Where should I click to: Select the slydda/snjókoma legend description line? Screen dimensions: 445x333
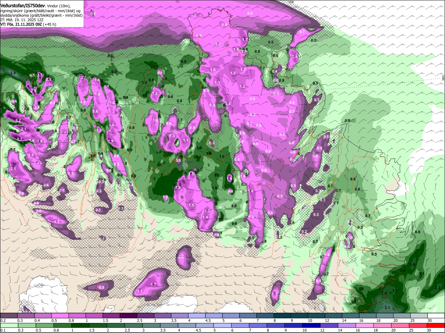coord(41,15)
